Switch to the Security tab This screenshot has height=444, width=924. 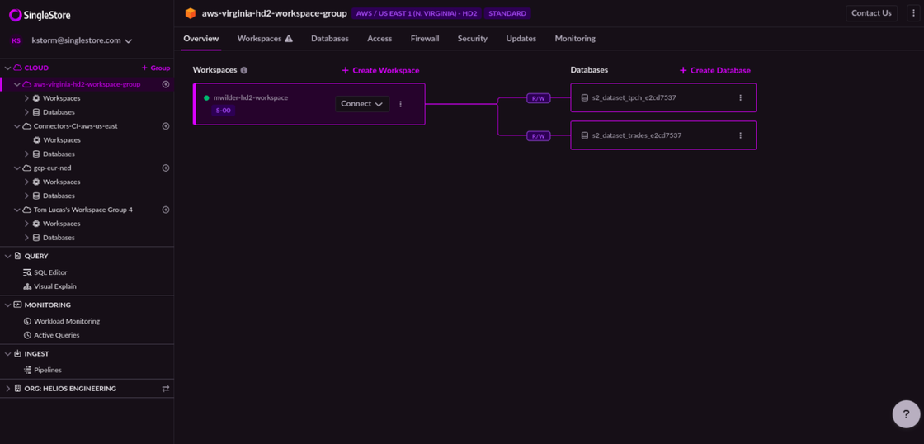[473, 39]
